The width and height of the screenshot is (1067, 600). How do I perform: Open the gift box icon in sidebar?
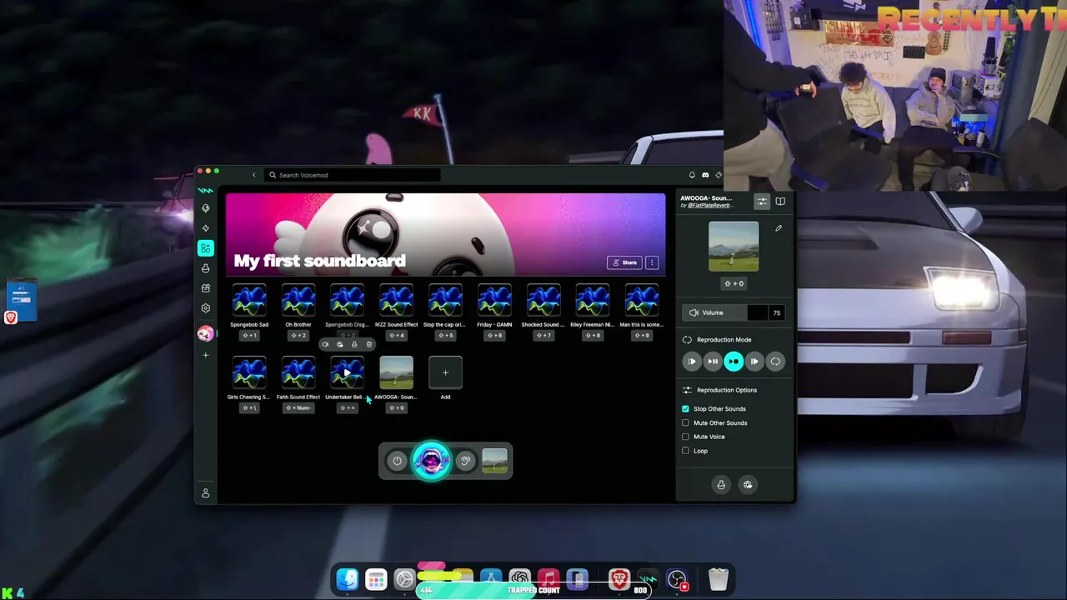206,288
